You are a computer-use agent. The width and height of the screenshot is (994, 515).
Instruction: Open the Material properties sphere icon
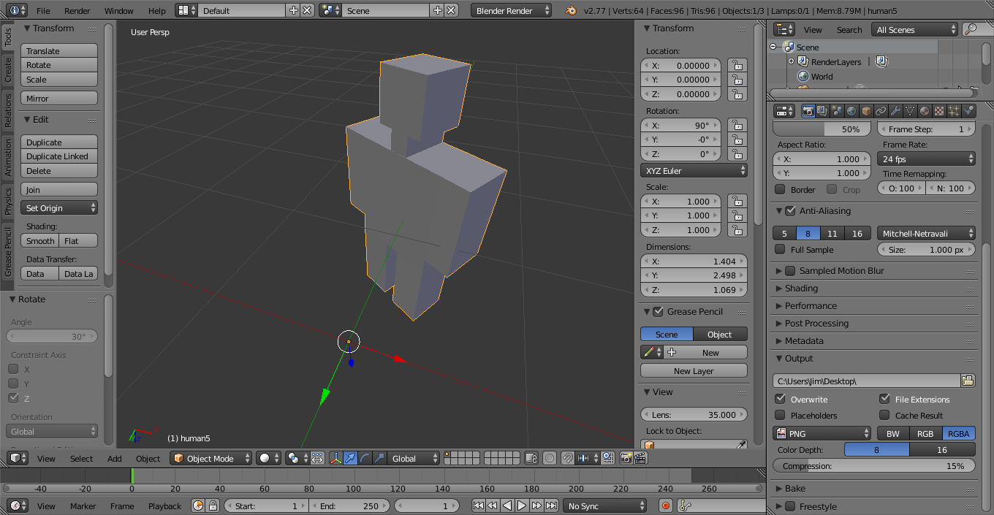[925, 111]
